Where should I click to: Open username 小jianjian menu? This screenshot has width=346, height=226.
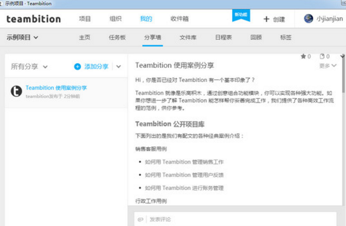pos(329,19)
